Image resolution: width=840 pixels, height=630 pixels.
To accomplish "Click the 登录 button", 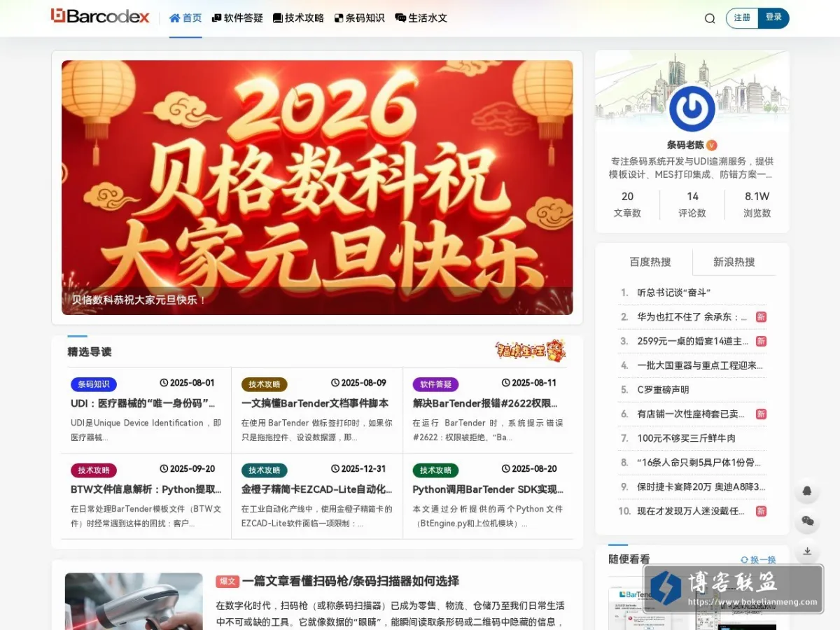I will click(x=773, y=18).
